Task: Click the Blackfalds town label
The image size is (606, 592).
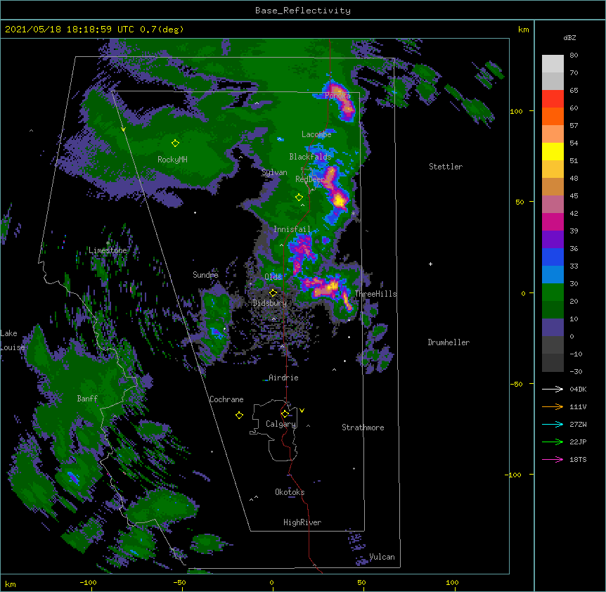Action: [x=310, y=157]
